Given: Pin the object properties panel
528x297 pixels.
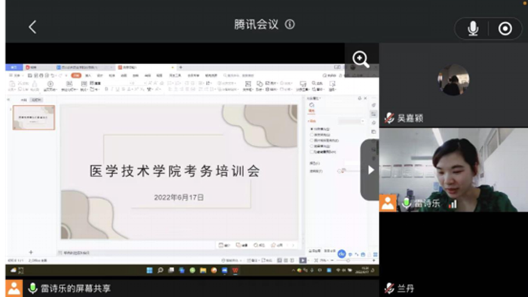Looking at the screenshot, I should tap(359, 98).
